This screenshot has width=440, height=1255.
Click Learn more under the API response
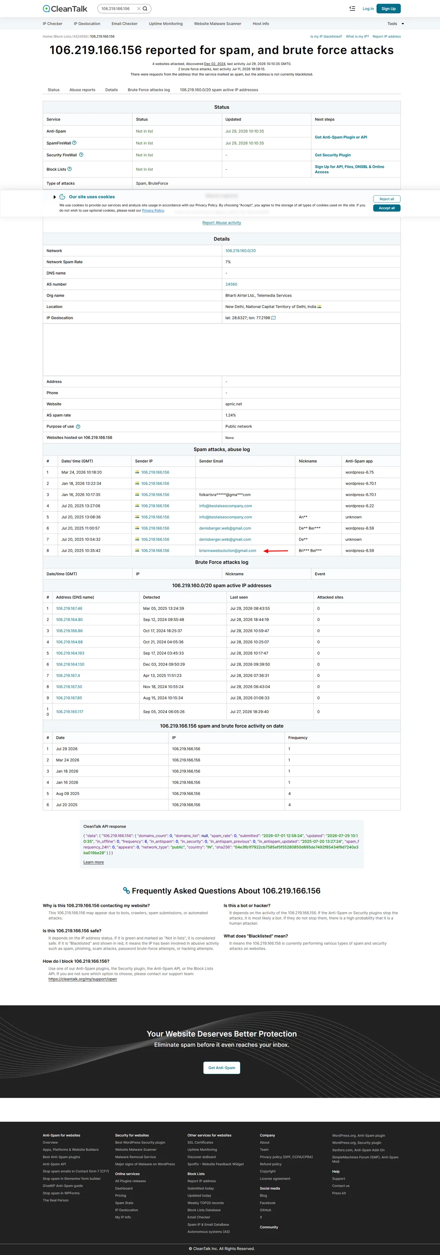pyautogui.click(x=93, y=862)
